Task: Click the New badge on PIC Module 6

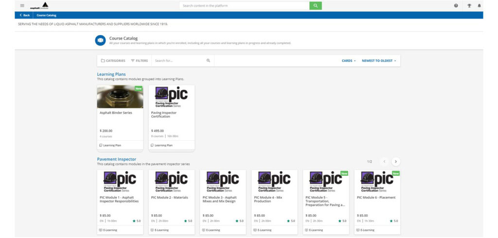Action: [x=396, y=173]
